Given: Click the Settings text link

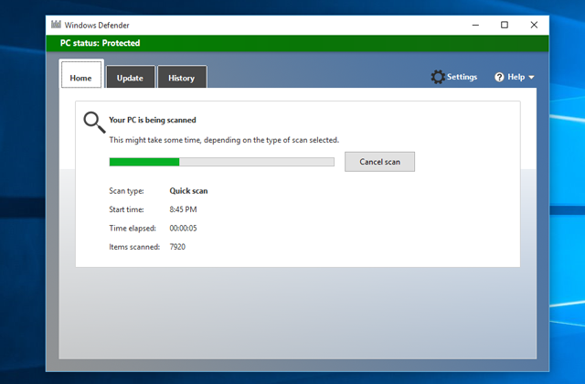Looking at the screenshot, I should [462, 77].
